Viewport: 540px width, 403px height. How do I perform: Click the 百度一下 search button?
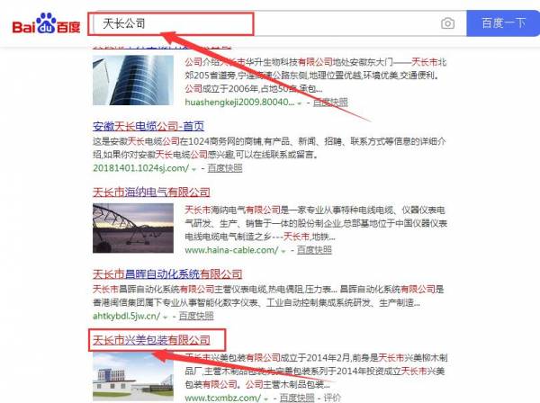pyautogui.click(x=503, y=23)
